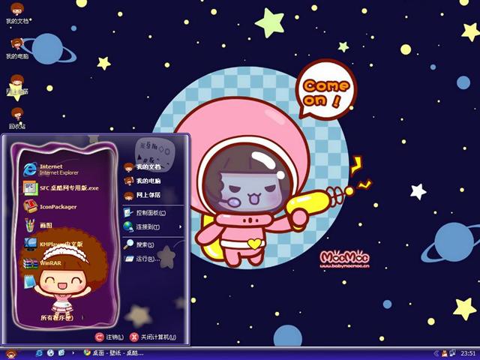
Task: Click the notepad icon below WinRAR
Action: click(x=30, y=282)
